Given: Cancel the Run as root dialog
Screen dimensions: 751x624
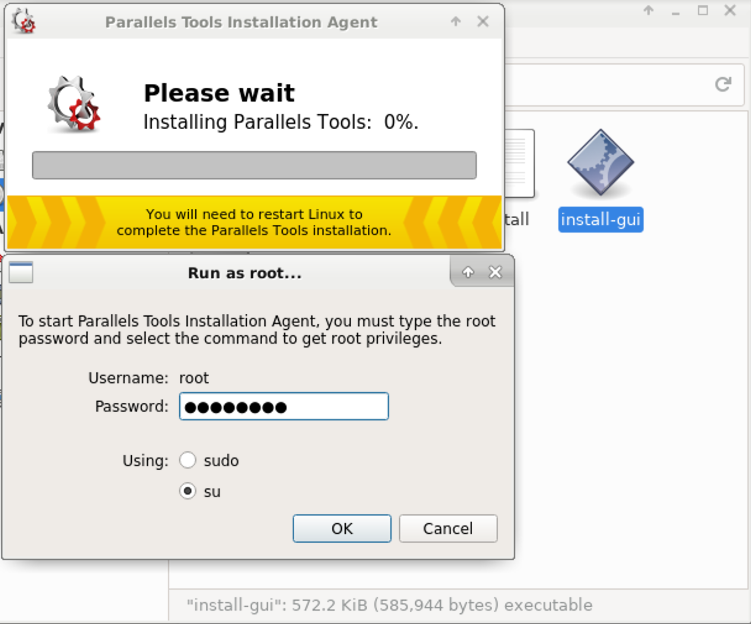Looking at the screenshot, I should point(448,528).
